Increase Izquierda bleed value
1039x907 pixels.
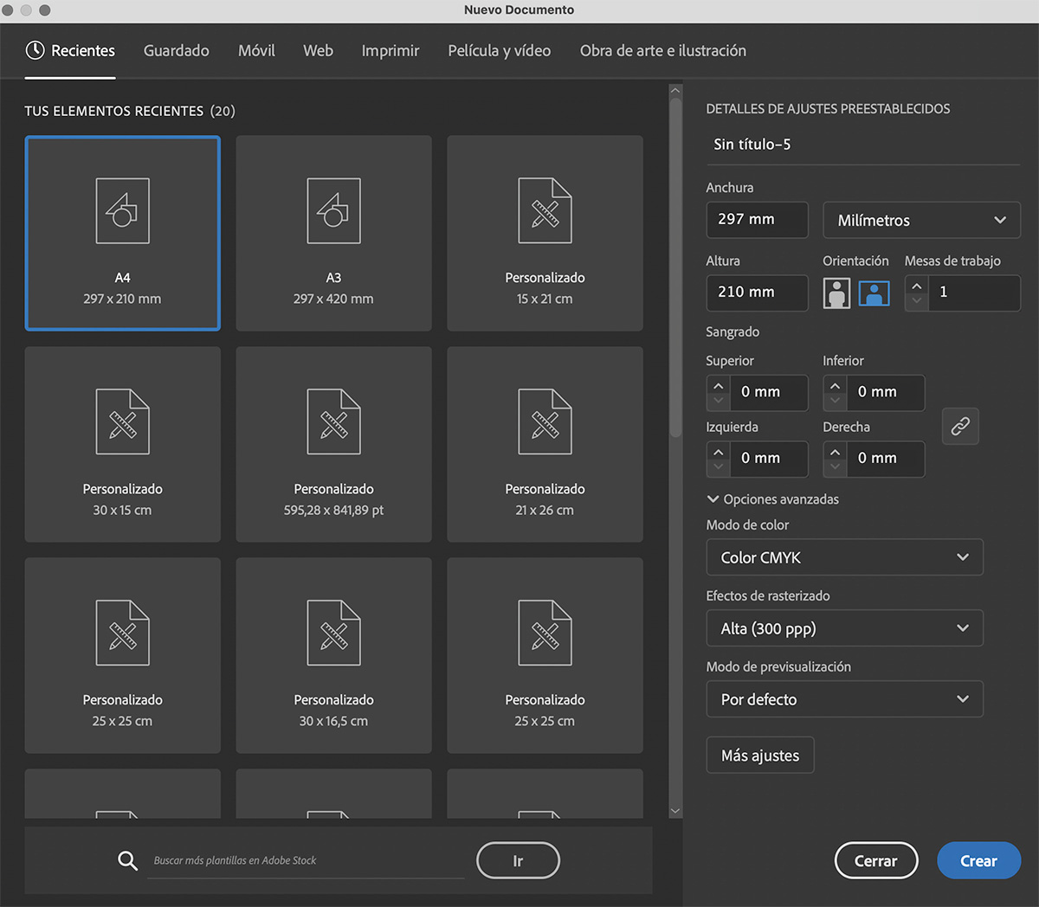(x=718, y=451)
